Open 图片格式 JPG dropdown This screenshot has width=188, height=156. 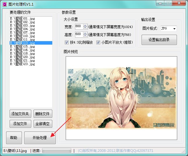[x=169, y=29]
